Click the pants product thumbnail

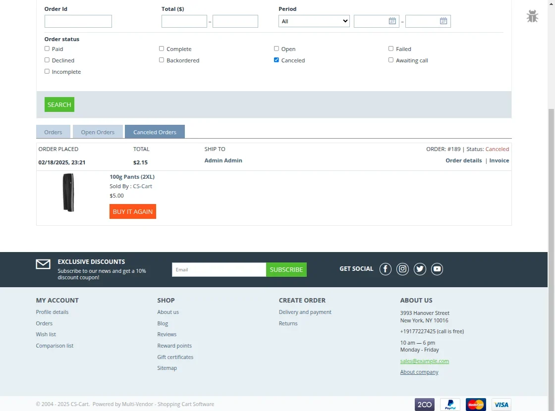click(x=68, y=193)
